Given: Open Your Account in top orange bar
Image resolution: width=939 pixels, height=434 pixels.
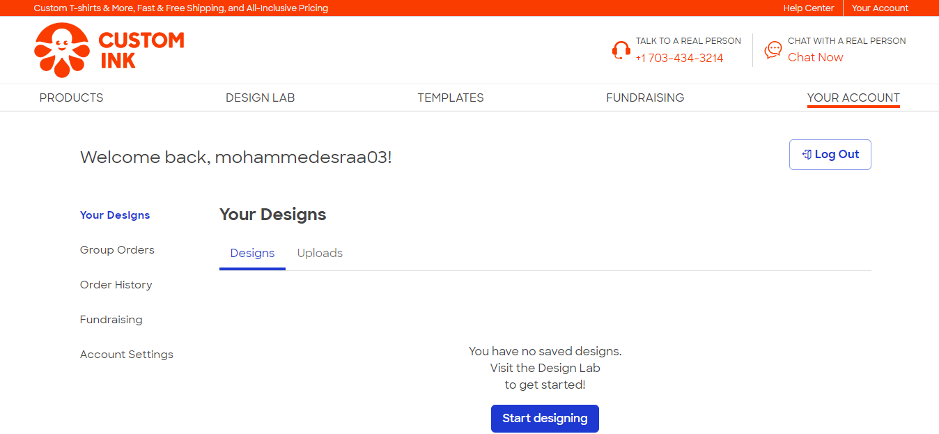Looking at the screenshot, I should coord(880,8).
